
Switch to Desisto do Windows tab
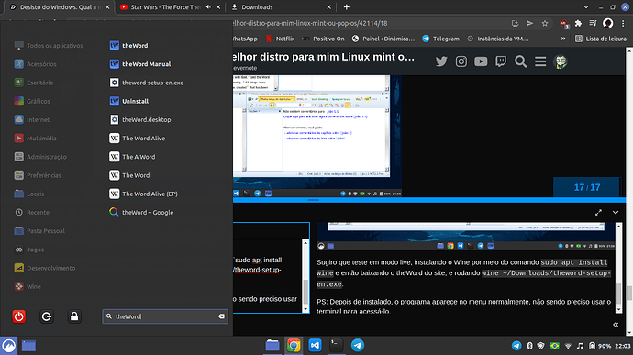tap(59, 7)
